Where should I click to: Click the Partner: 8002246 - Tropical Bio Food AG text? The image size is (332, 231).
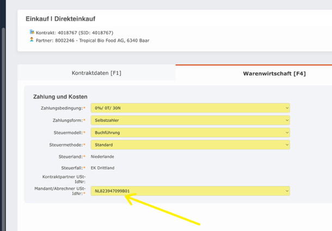click(x=93, y=40)
